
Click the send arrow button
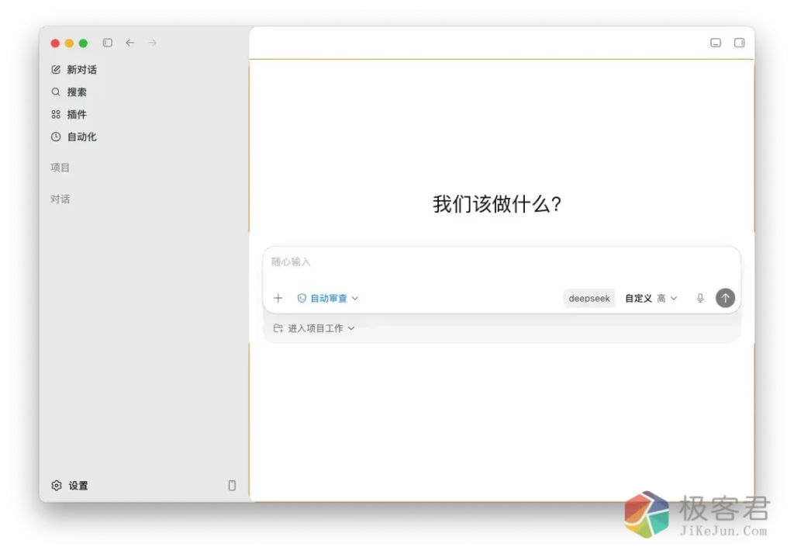[x=725, y=298]
